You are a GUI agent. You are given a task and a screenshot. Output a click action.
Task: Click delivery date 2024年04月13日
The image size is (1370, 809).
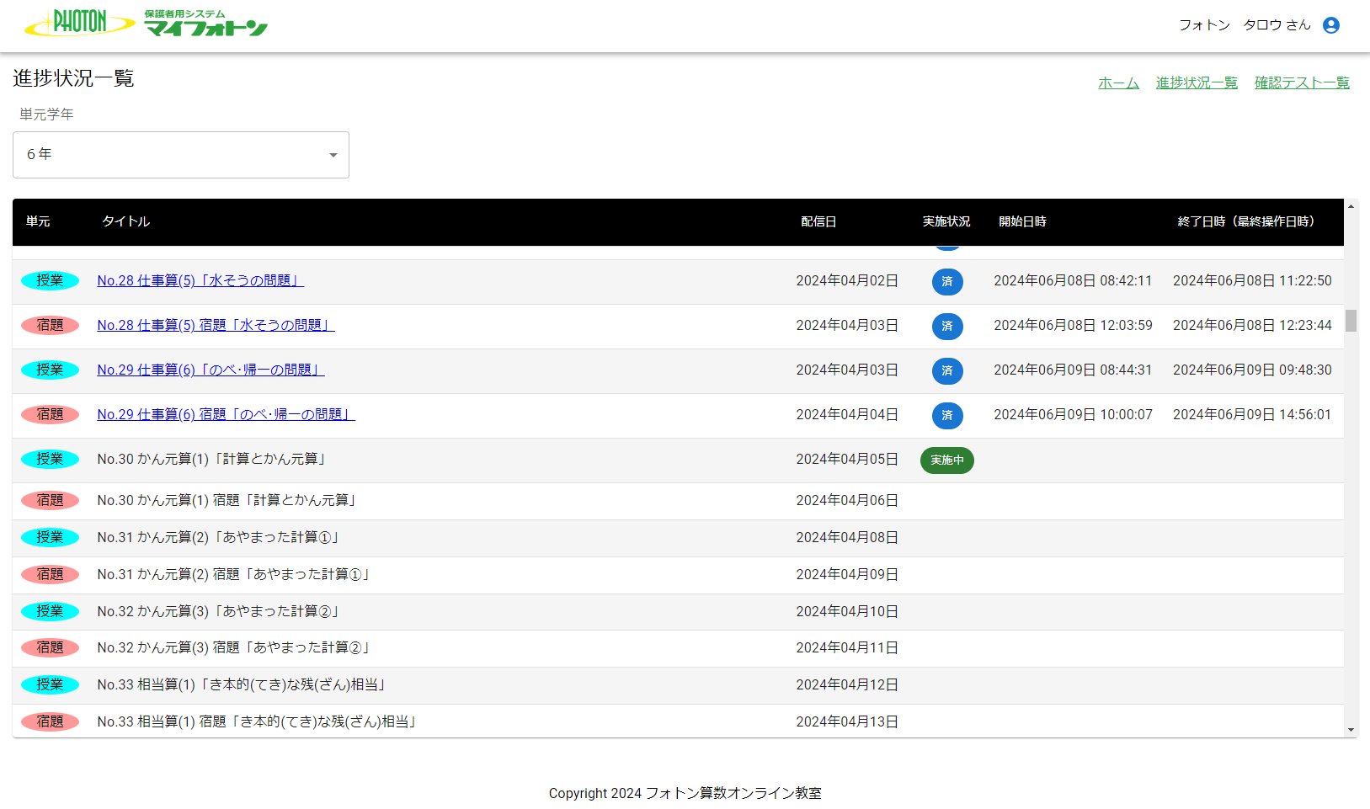847,721
